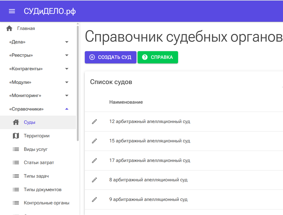
Task: Click the question mark icon in «СПРАВКА»
Action: pos(145,57)
